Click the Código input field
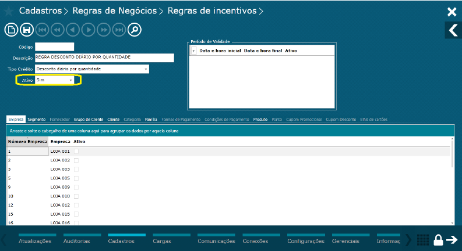 [x=55, y=46]
